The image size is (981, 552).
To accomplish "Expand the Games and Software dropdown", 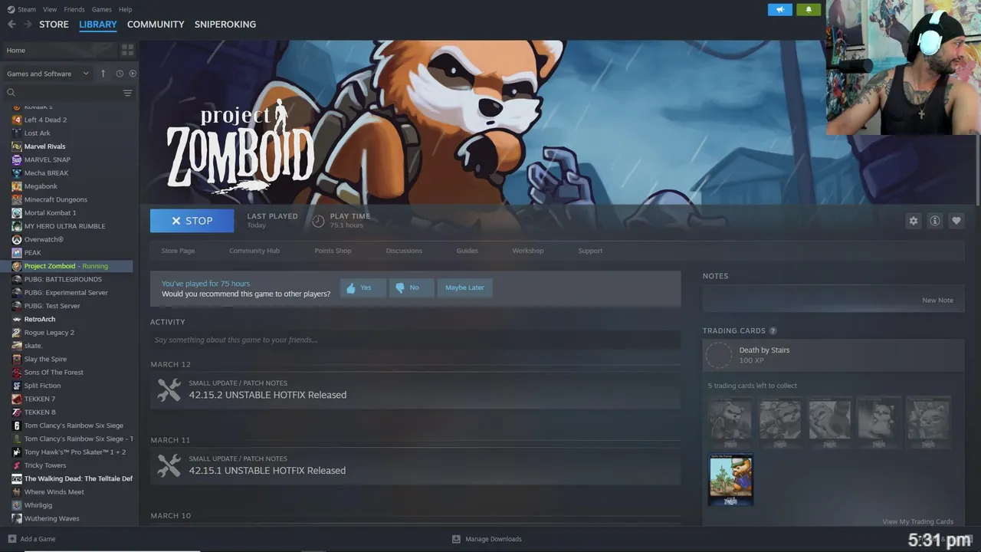I will [48, 74].
